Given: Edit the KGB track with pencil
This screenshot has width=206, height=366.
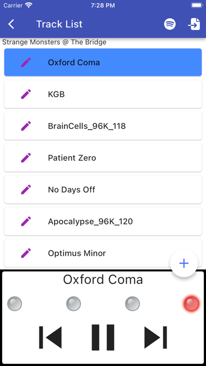Looking at the screenshot, I should pos(26,94).
